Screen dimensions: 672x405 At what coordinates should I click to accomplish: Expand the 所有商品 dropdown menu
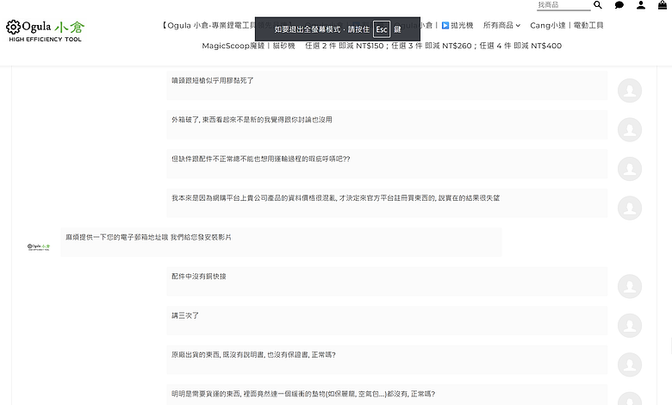pyautogui.click(x=501, y=25)
